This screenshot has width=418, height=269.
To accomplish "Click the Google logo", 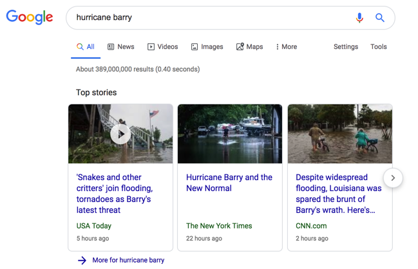I will (30, 17).
